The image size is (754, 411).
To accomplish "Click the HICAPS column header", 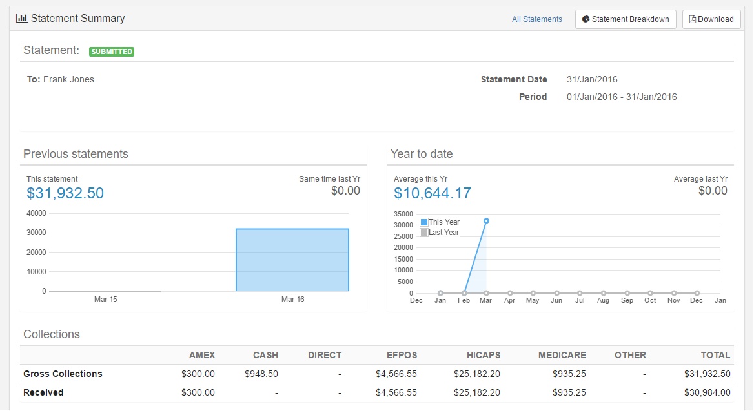I will [484, 356].
